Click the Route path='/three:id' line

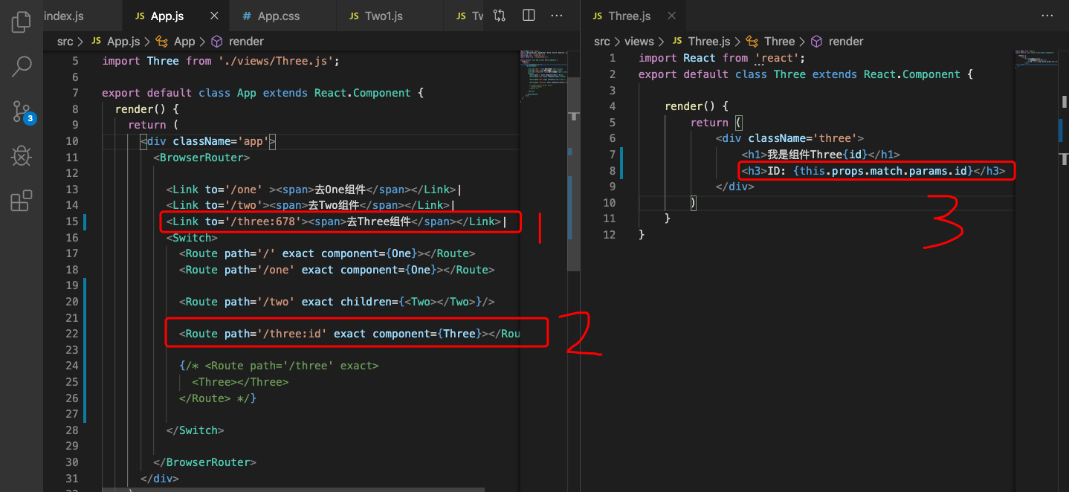click(x=349, y=334)
